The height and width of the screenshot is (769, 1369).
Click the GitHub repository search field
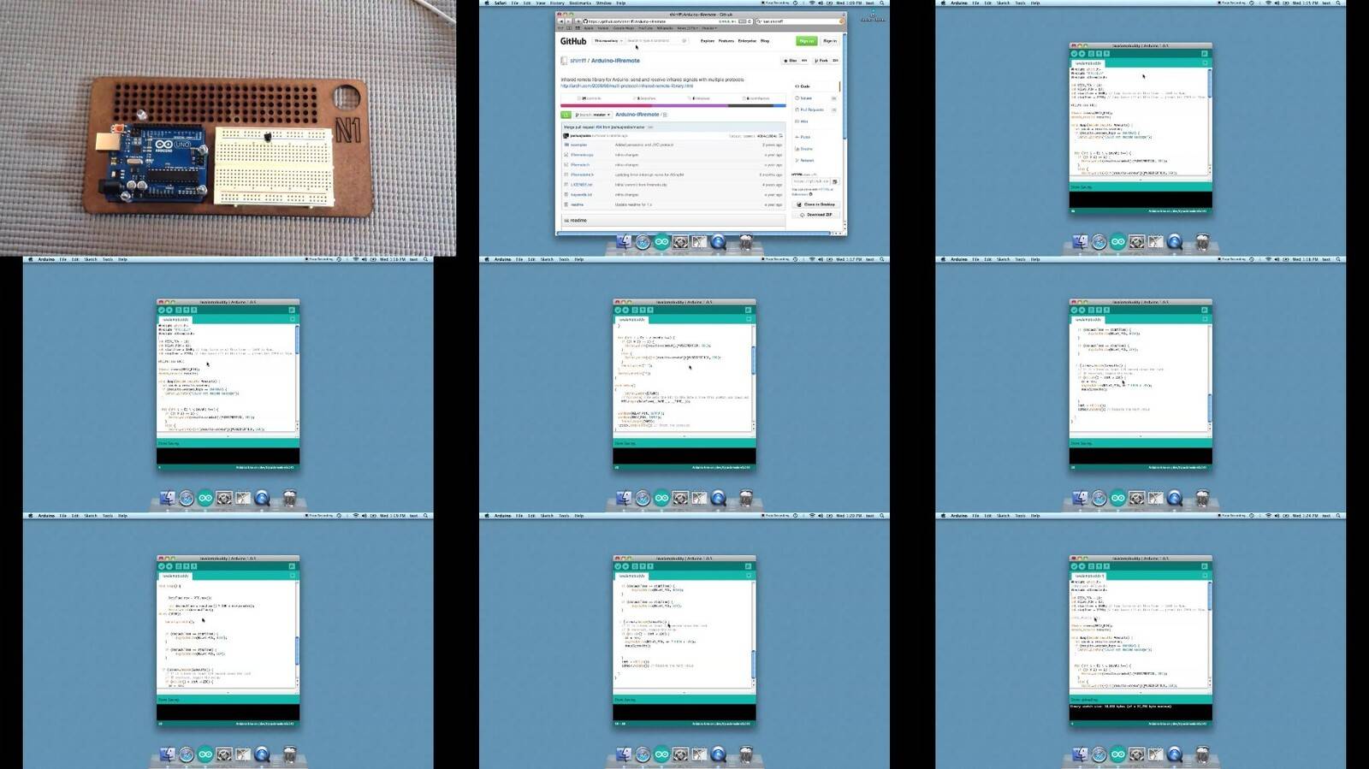tap(655, 41)
